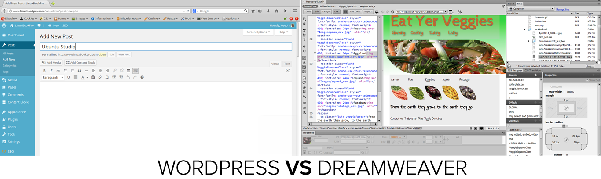The width and height of the screenshot is (601, 179).
Task: Open boilerplate.css related file
Action: (328, 7)
